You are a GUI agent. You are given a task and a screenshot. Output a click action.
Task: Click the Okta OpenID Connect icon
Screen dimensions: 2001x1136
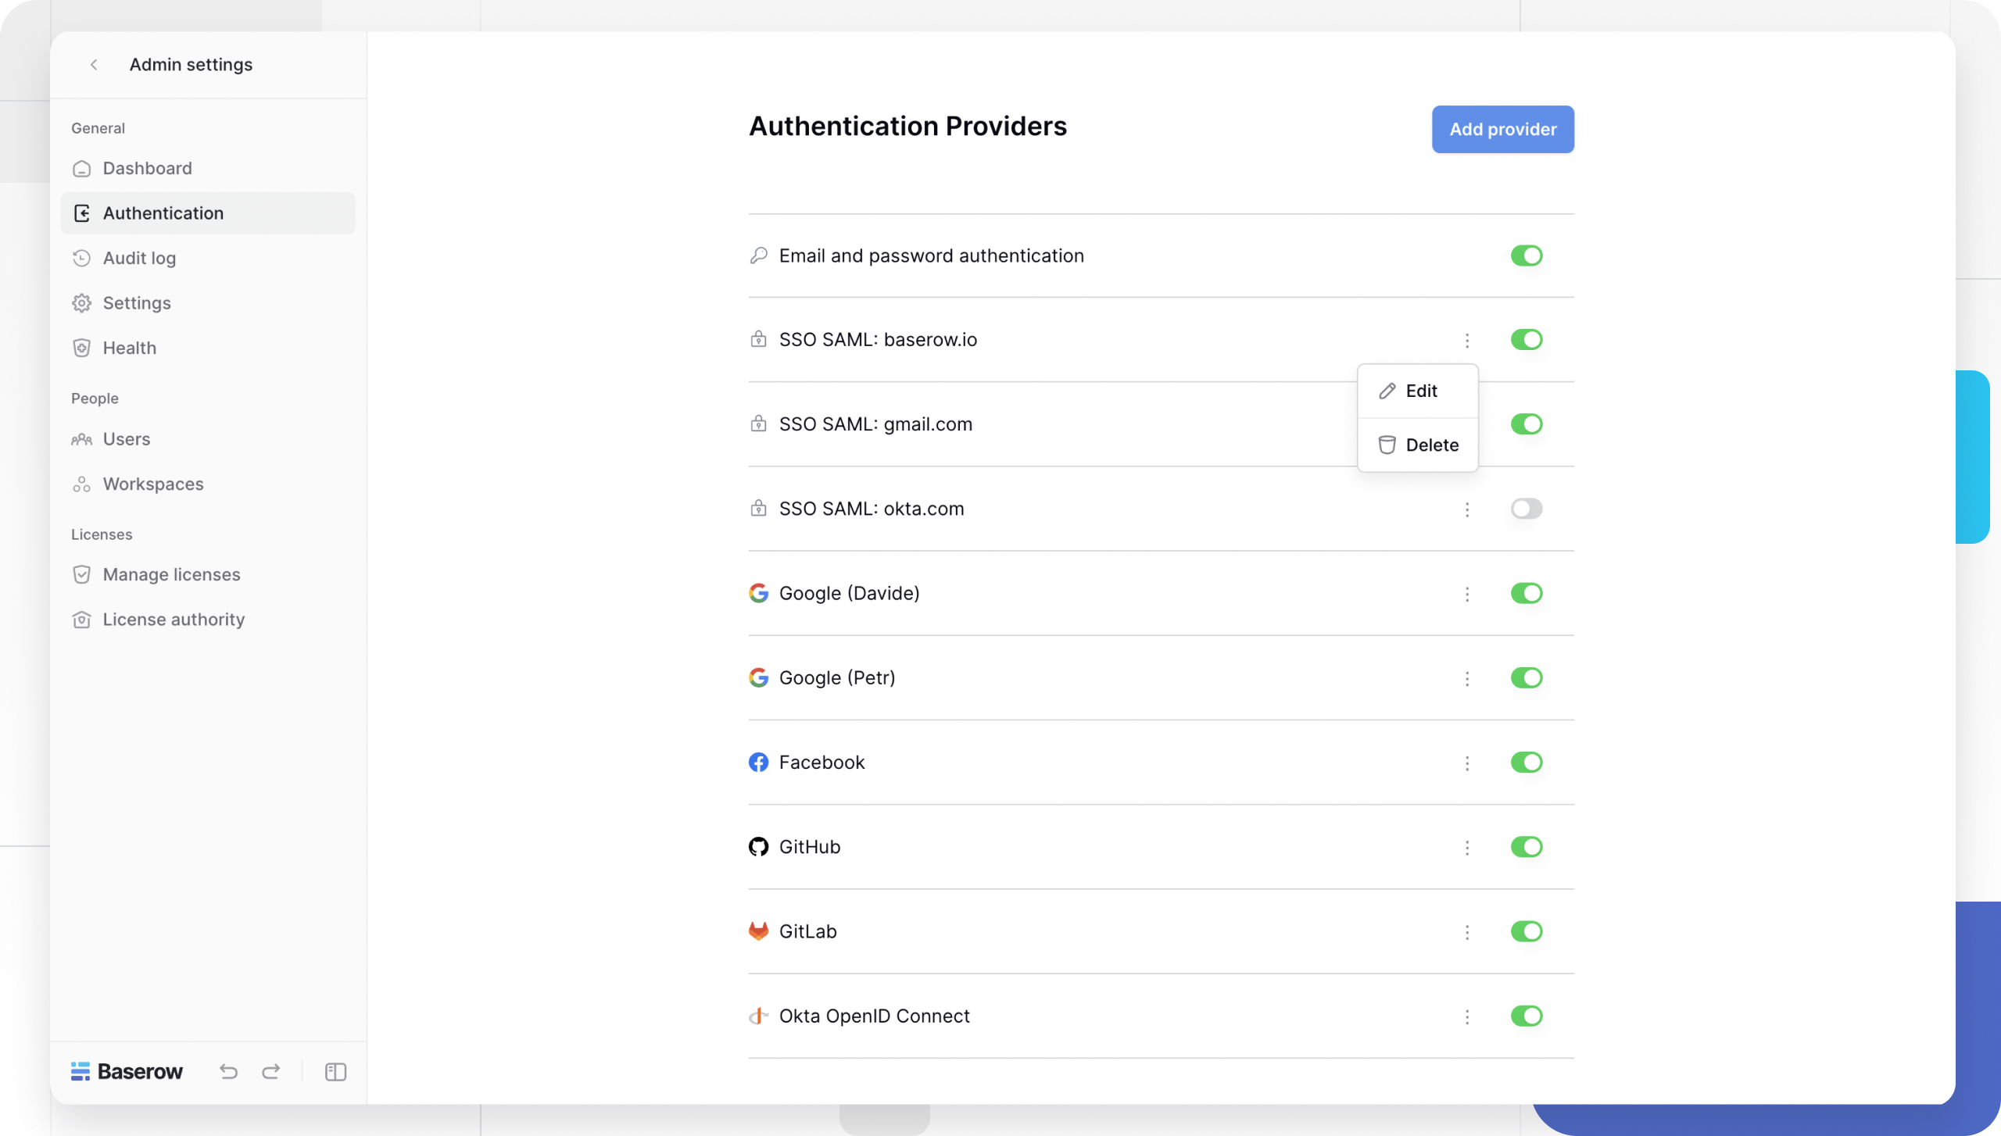click(x=759, y=1016)
